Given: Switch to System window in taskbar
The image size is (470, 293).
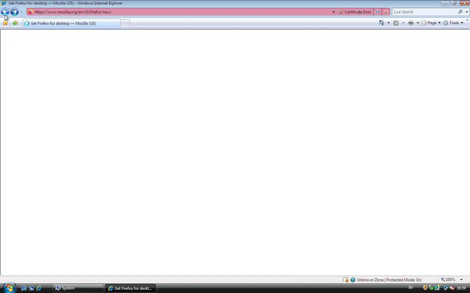Looking at the screenshot, I should tap(78, 288).
